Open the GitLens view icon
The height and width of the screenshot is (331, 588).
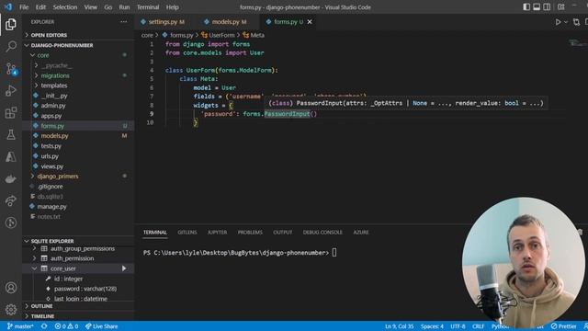(11, 223)
